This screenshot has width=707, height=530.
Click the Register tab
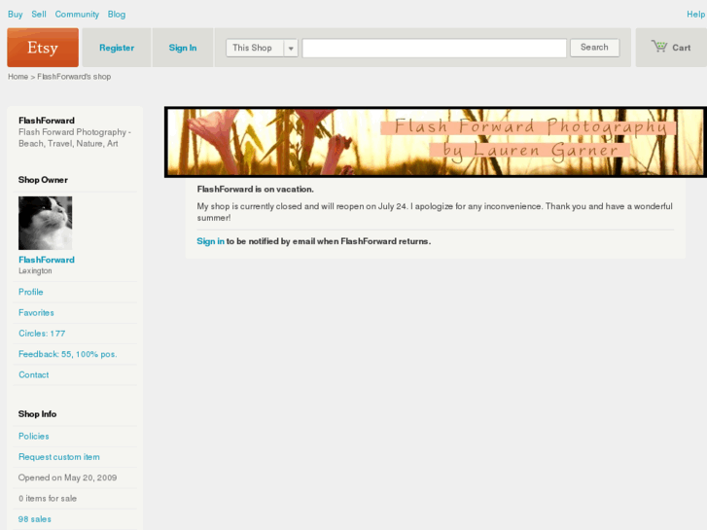tap(117, 48)
